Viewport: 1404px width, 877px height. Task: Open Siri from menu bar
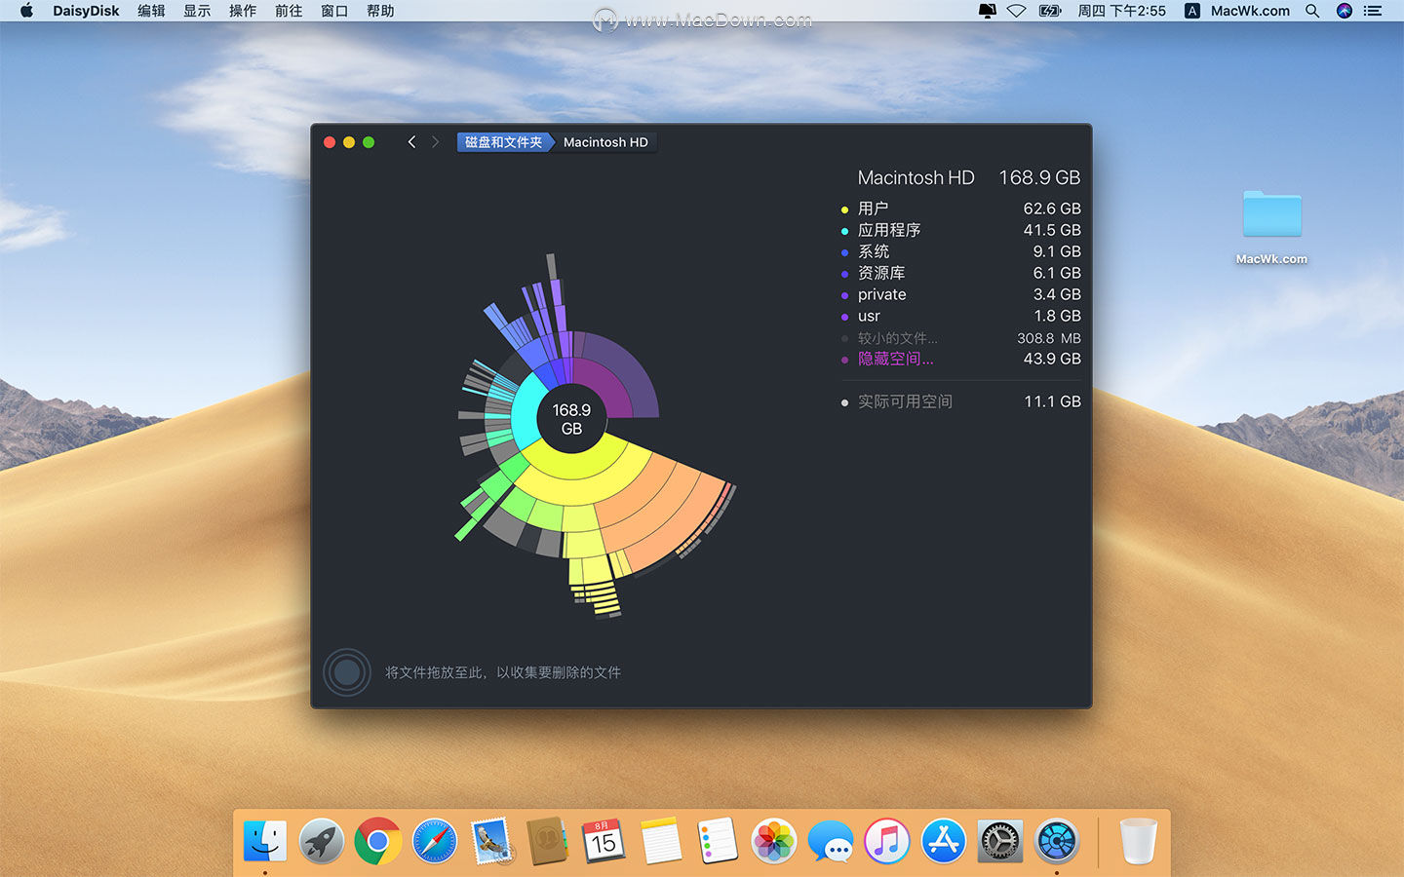[x=1344, y=11]
